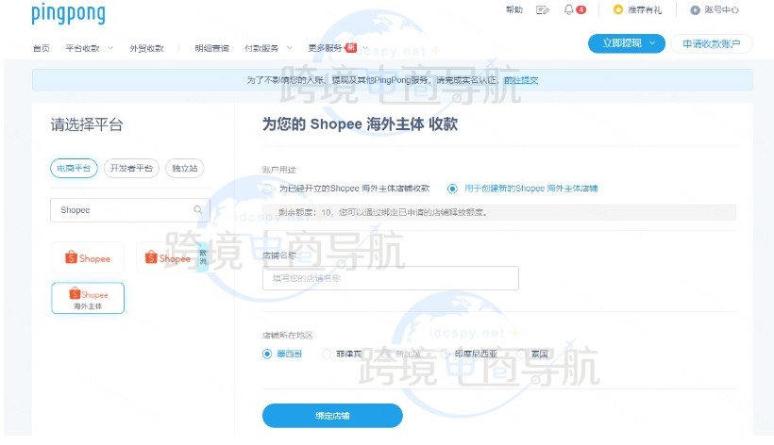Expand the 付款服务 dropdown chevron
This screenshot has width=774, height=445.
click(x=290, y=48)
